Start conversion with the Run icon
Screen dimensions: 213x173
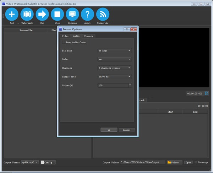(42, 14)
